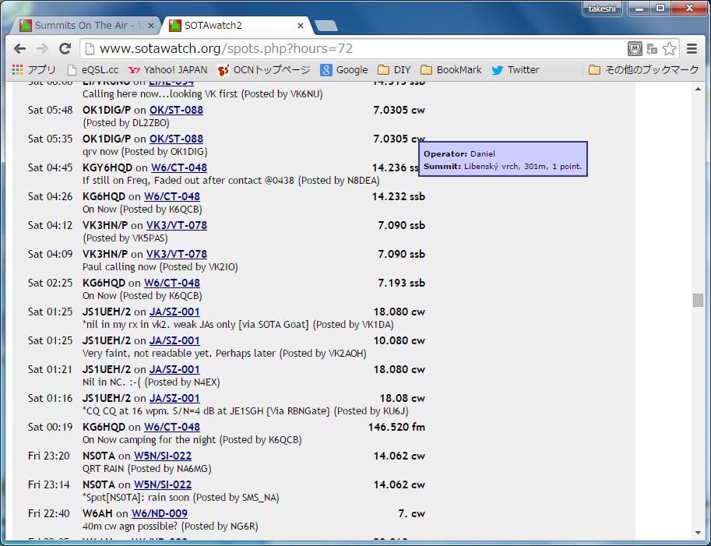This screenshot has width=711, height=546.
Task: Click the address bar URL field
Action: (350, 48)
